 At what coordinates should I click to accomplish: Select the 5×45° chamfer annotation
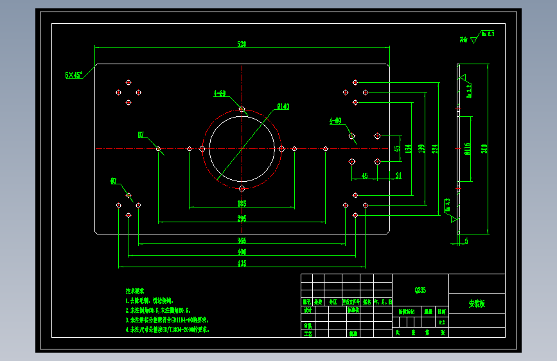pyautogui.click(x=74, y=75)
